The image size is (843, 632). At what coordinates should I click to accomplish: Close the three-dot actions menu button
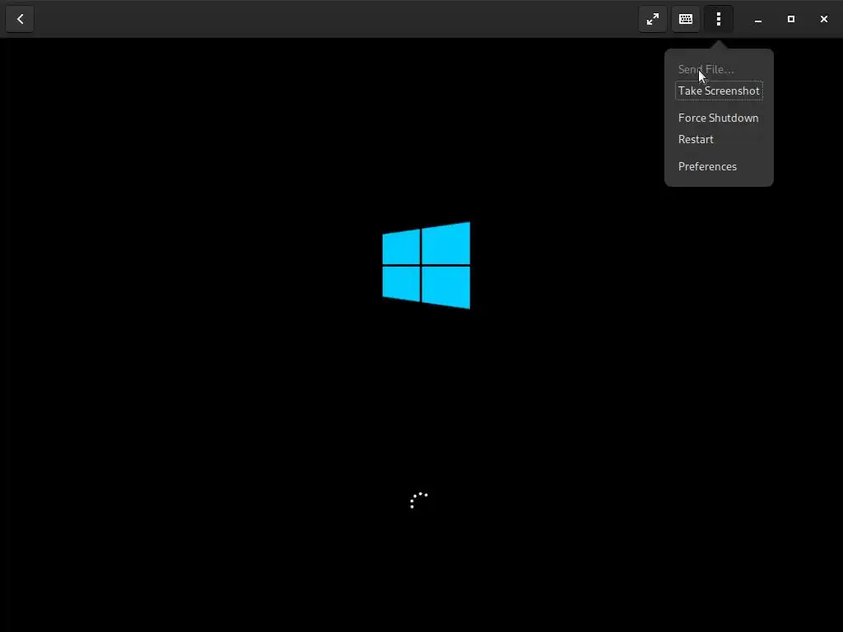(718, 20)
